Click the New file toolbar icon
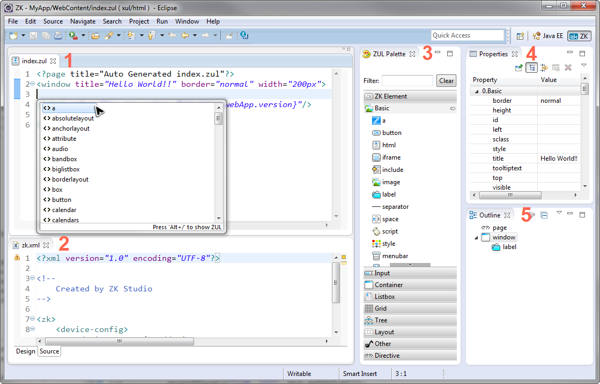 pyautogui.click(x=14, y=35)
